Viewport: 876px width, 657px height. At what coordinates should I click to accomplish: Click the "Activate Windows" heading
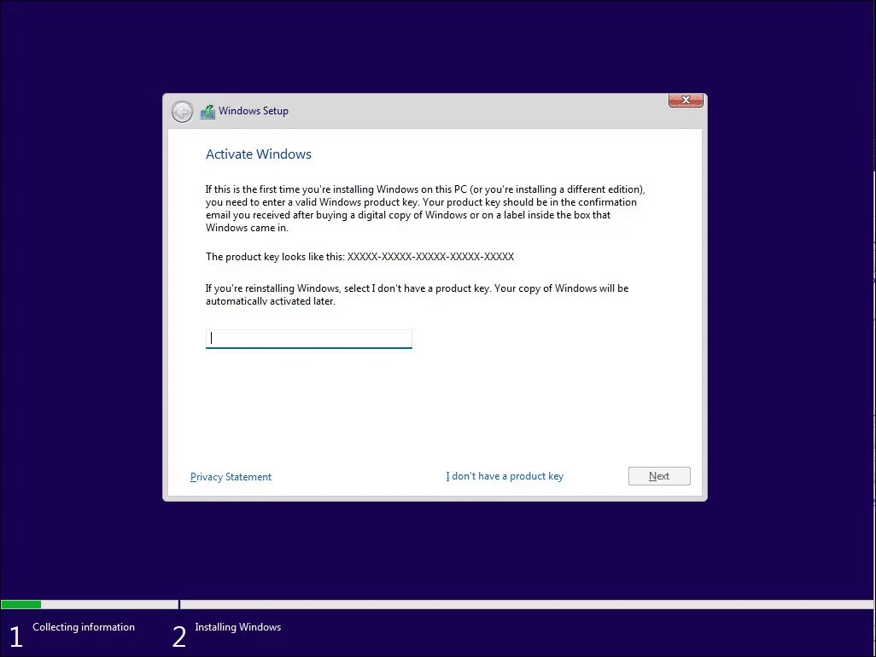(x=259, y=154)
